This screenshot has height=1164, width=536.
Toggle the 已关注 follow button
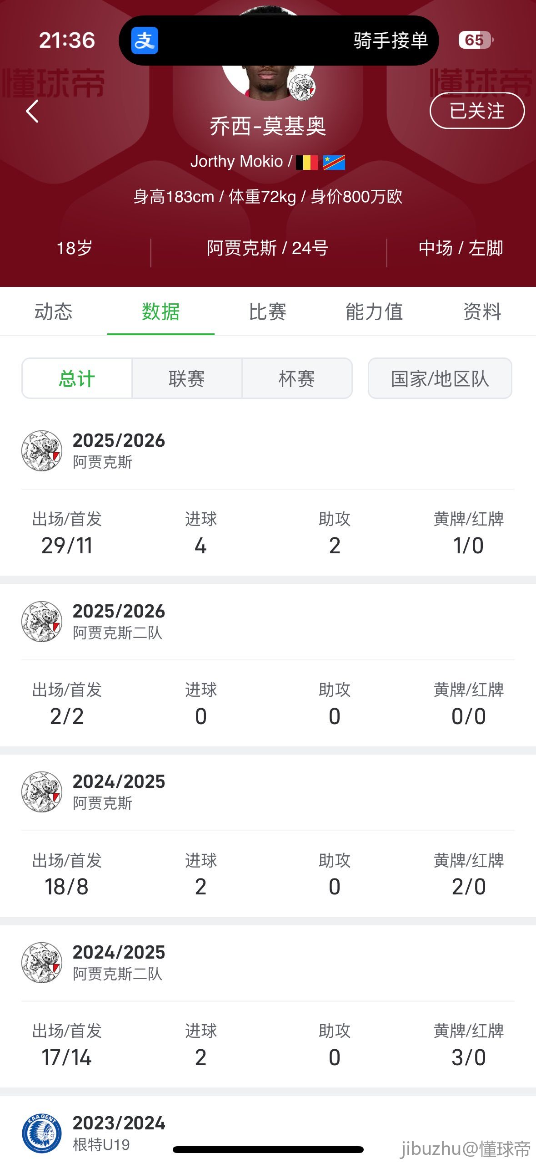pos(477,111)
